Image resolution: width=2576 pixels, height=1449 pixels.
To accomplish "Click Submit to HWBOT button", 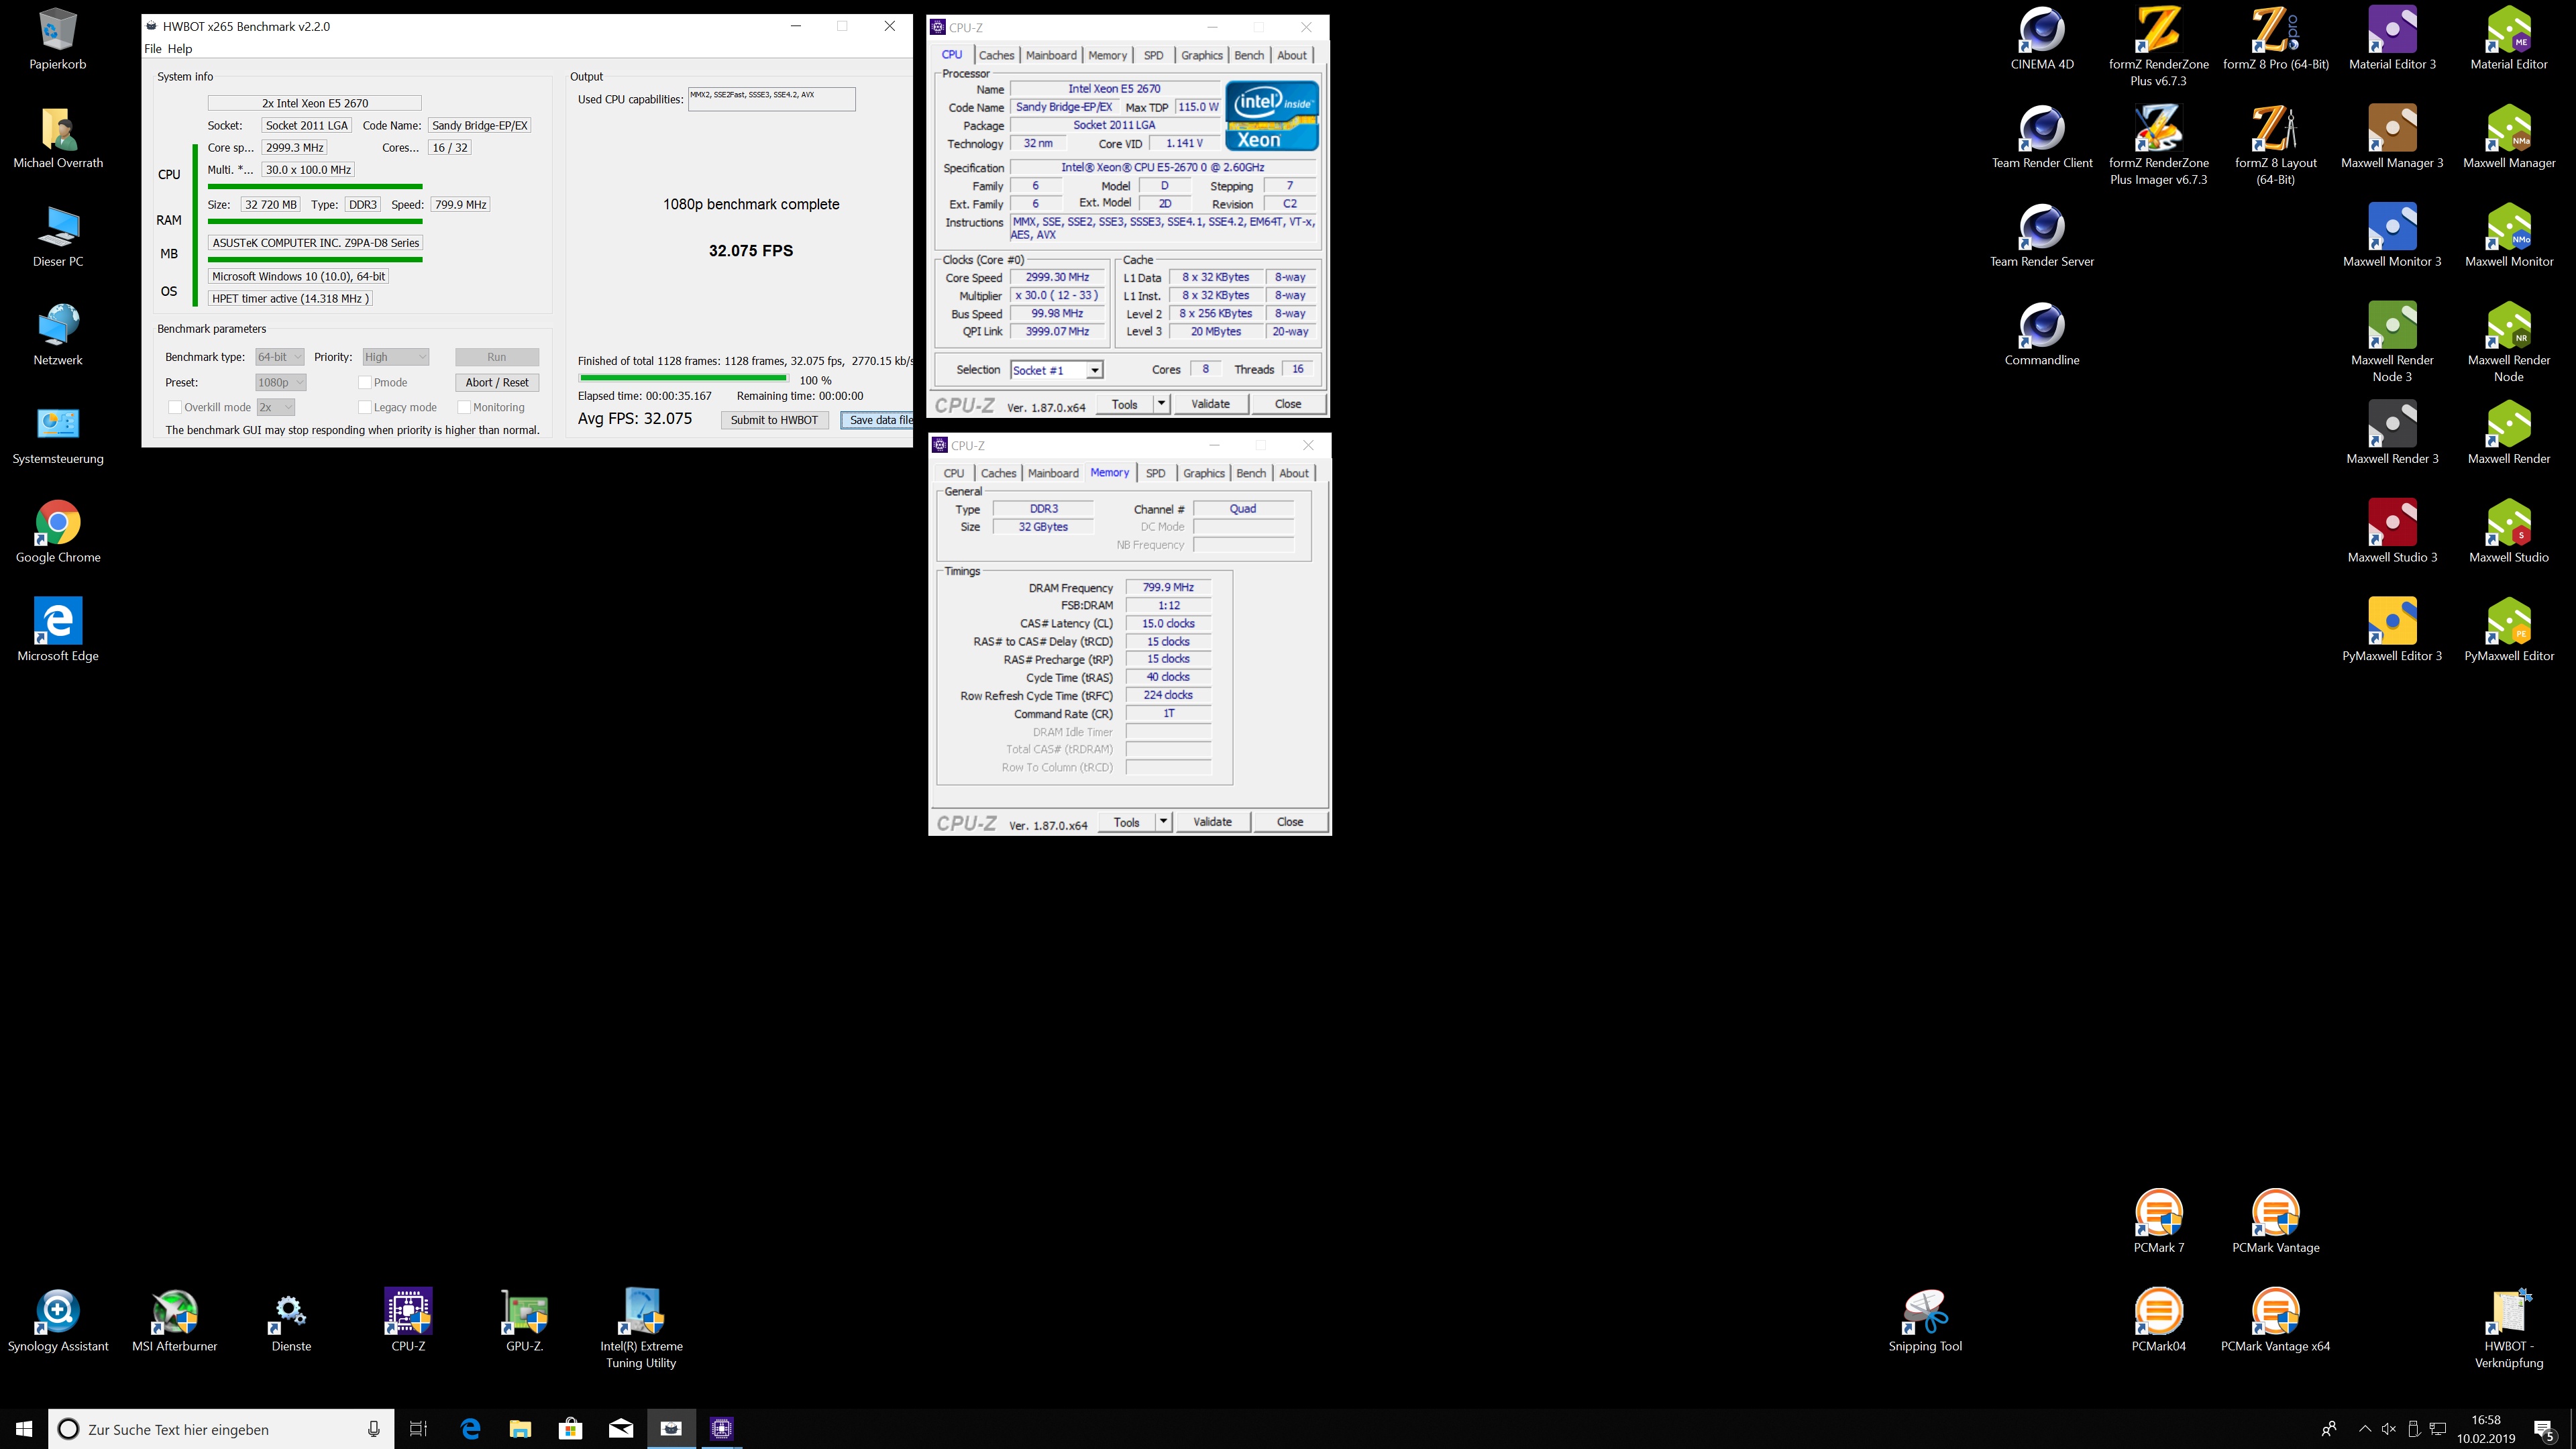I will (774, 420).
